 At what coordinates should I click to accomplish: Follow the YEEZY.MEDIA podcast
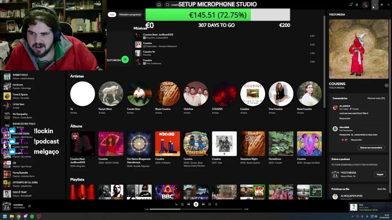[x=380, y=174]
